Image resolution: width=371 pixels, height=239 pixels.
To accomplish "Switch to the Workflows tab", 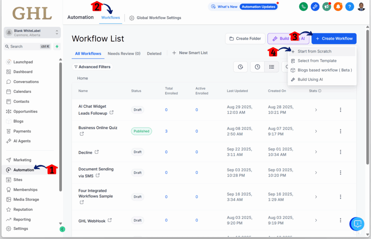I will coord(111,17).
